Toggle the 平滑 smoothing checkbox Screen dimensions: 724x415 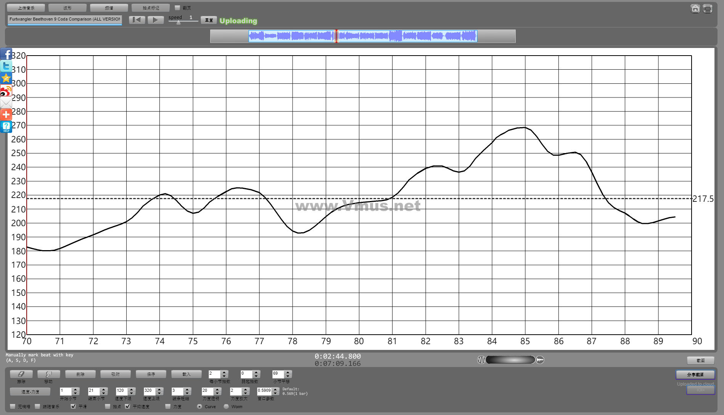pos(74,406)
